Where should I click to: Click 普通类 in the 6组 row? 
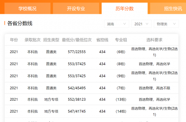(51, 52)
